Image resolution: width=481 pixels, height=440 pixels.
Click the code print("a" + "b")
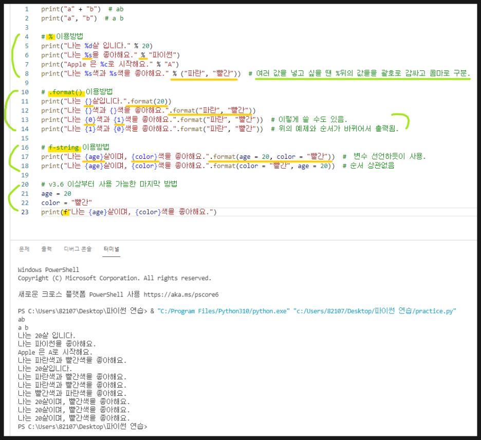coord(71,9)
